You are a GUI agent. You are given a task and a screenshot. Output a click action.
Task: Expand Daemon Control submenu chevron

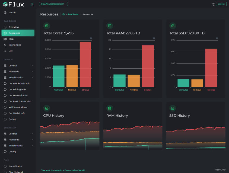[x=32, y=66]
